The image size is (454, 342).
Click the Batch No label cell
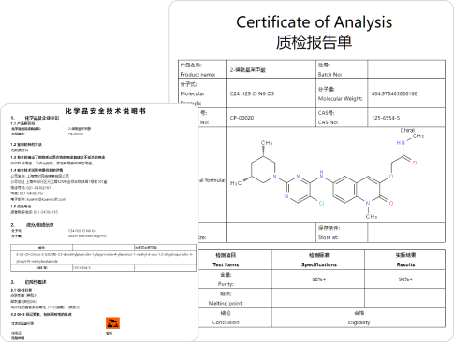click(x=342, y=69)
